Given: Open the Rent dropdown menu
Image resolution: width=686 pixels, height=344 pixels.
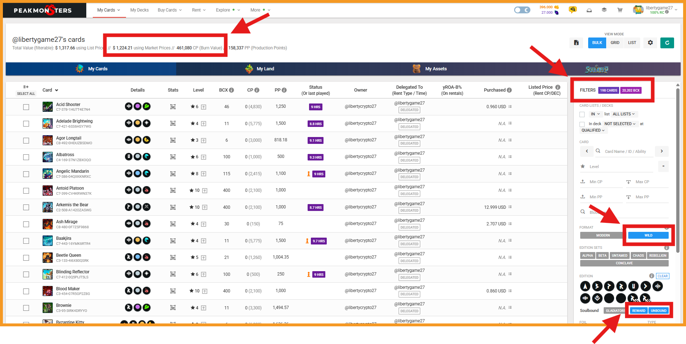Looking at the screenshot, I should pyautogui.click(x=199, y=10).
